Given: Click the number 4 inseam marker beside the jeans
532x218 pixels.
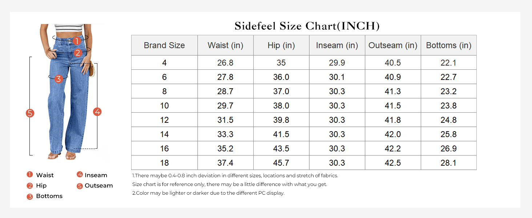Looking at the screenshot, I should 97,112.
